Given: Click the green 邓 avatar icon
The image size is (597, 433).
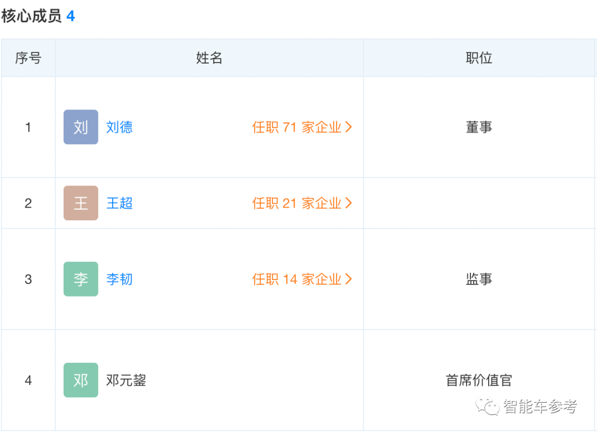Looking at the screenshot, I should coord(81,380).
